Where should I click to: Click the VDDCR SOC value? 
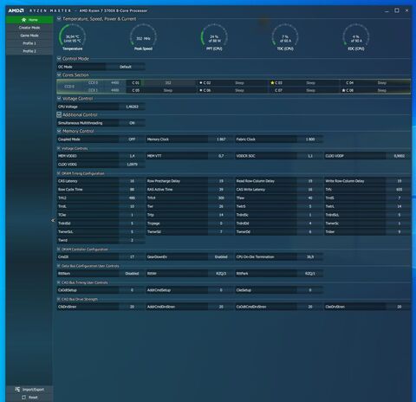click(x=310, y=156)
